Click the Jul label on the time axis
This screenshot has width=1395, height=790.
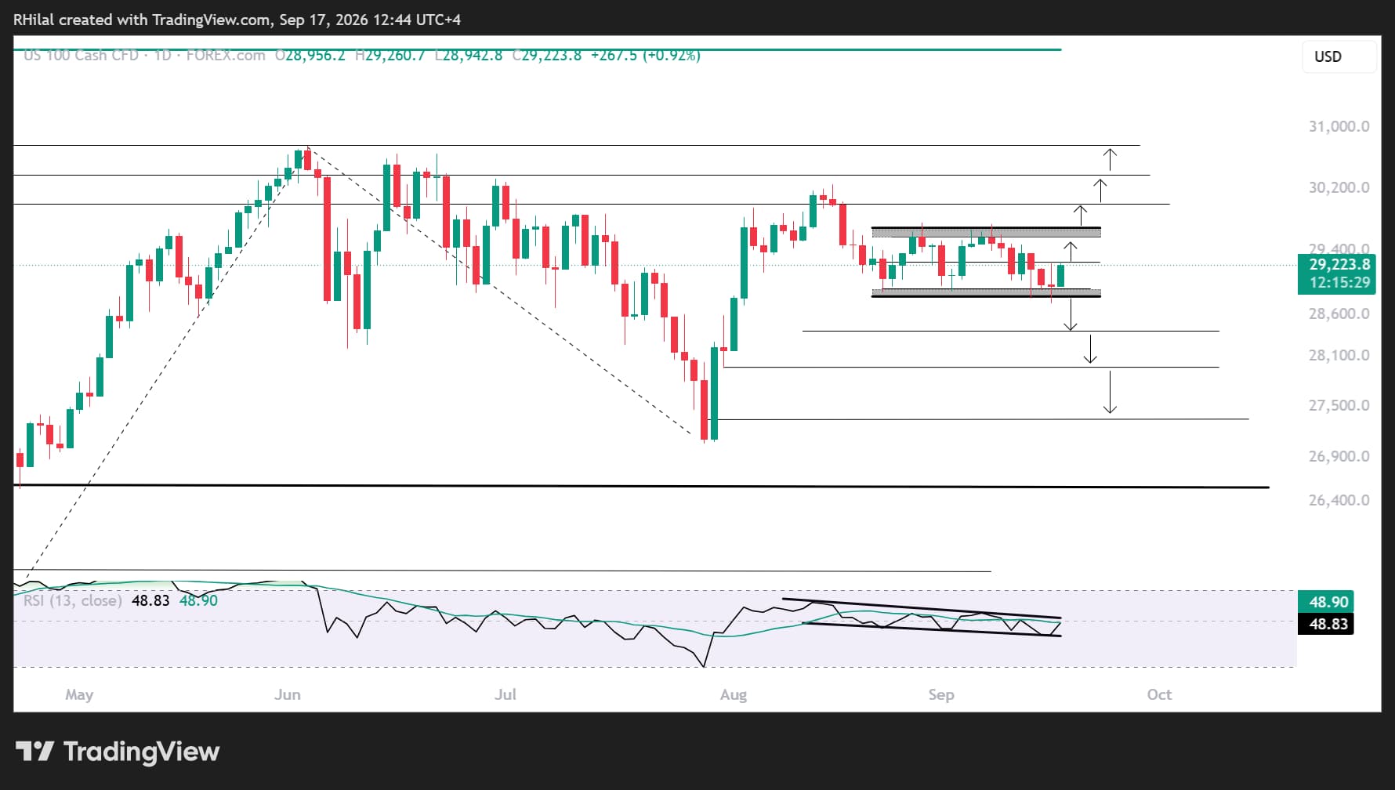coord(505,694)
